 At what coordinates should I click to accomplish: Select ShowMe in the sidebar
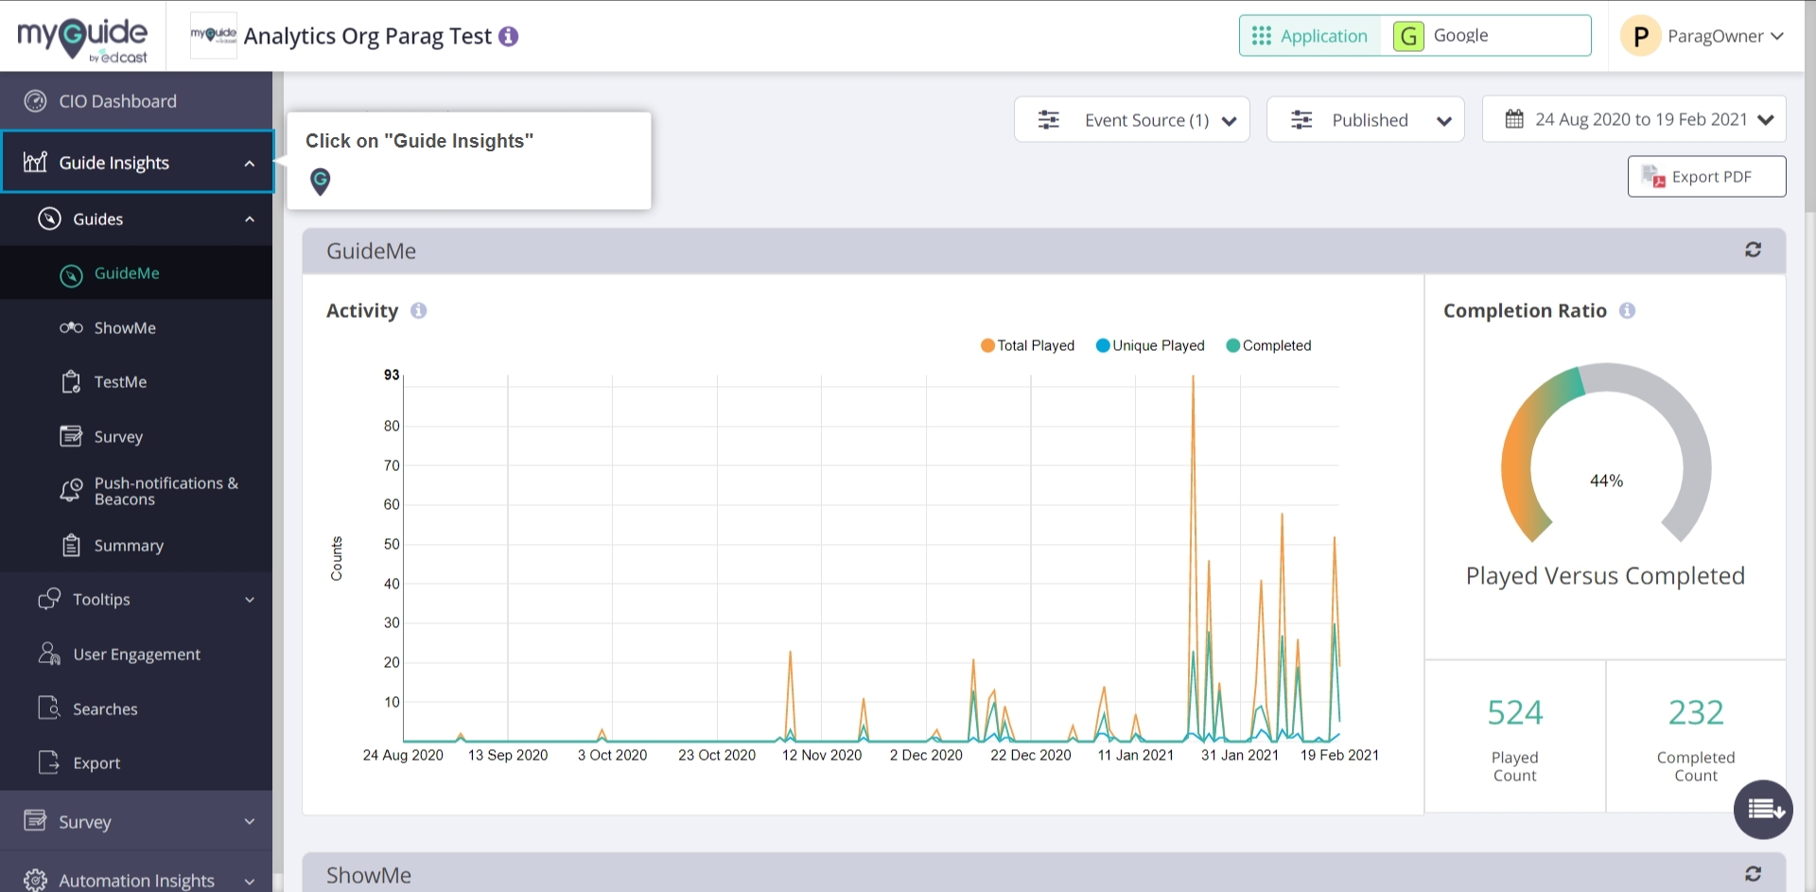click(136, 327)
